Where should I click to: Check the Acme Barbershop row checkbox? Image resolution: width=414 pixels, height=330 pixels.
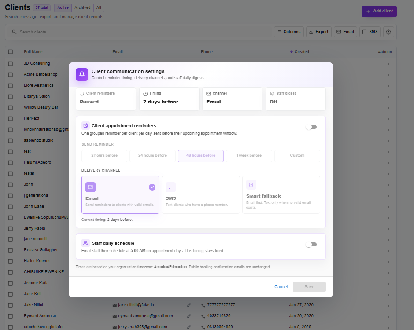11,75
